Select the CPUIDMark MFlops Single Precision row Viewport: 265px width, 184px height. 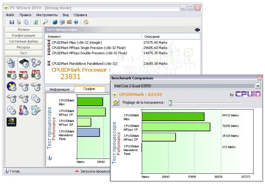pos(123,48)
